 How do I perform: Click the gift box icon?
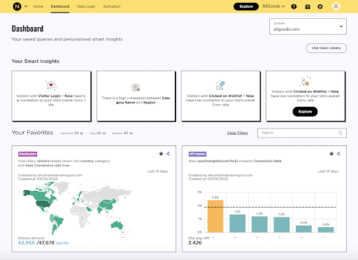(308, 6)
